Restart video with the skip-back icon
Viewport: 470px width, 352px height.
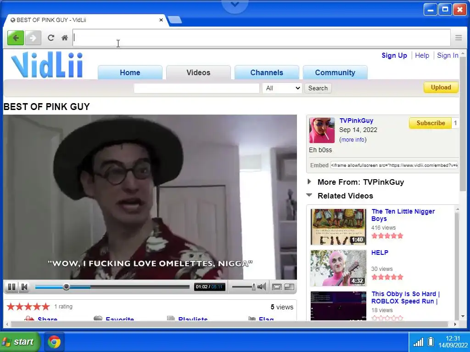(25, 287)
